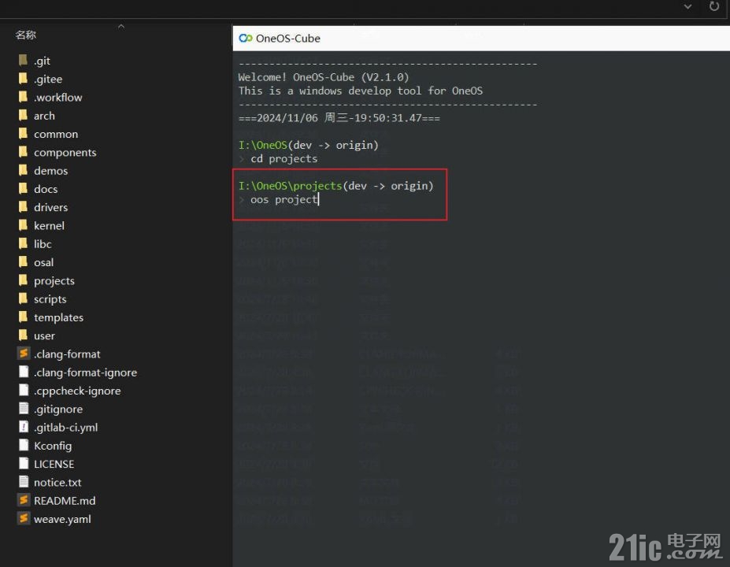Select the .gitlab-ci.yml file name
This screenshot has height=567, width=730.
(x=65, y=428)
